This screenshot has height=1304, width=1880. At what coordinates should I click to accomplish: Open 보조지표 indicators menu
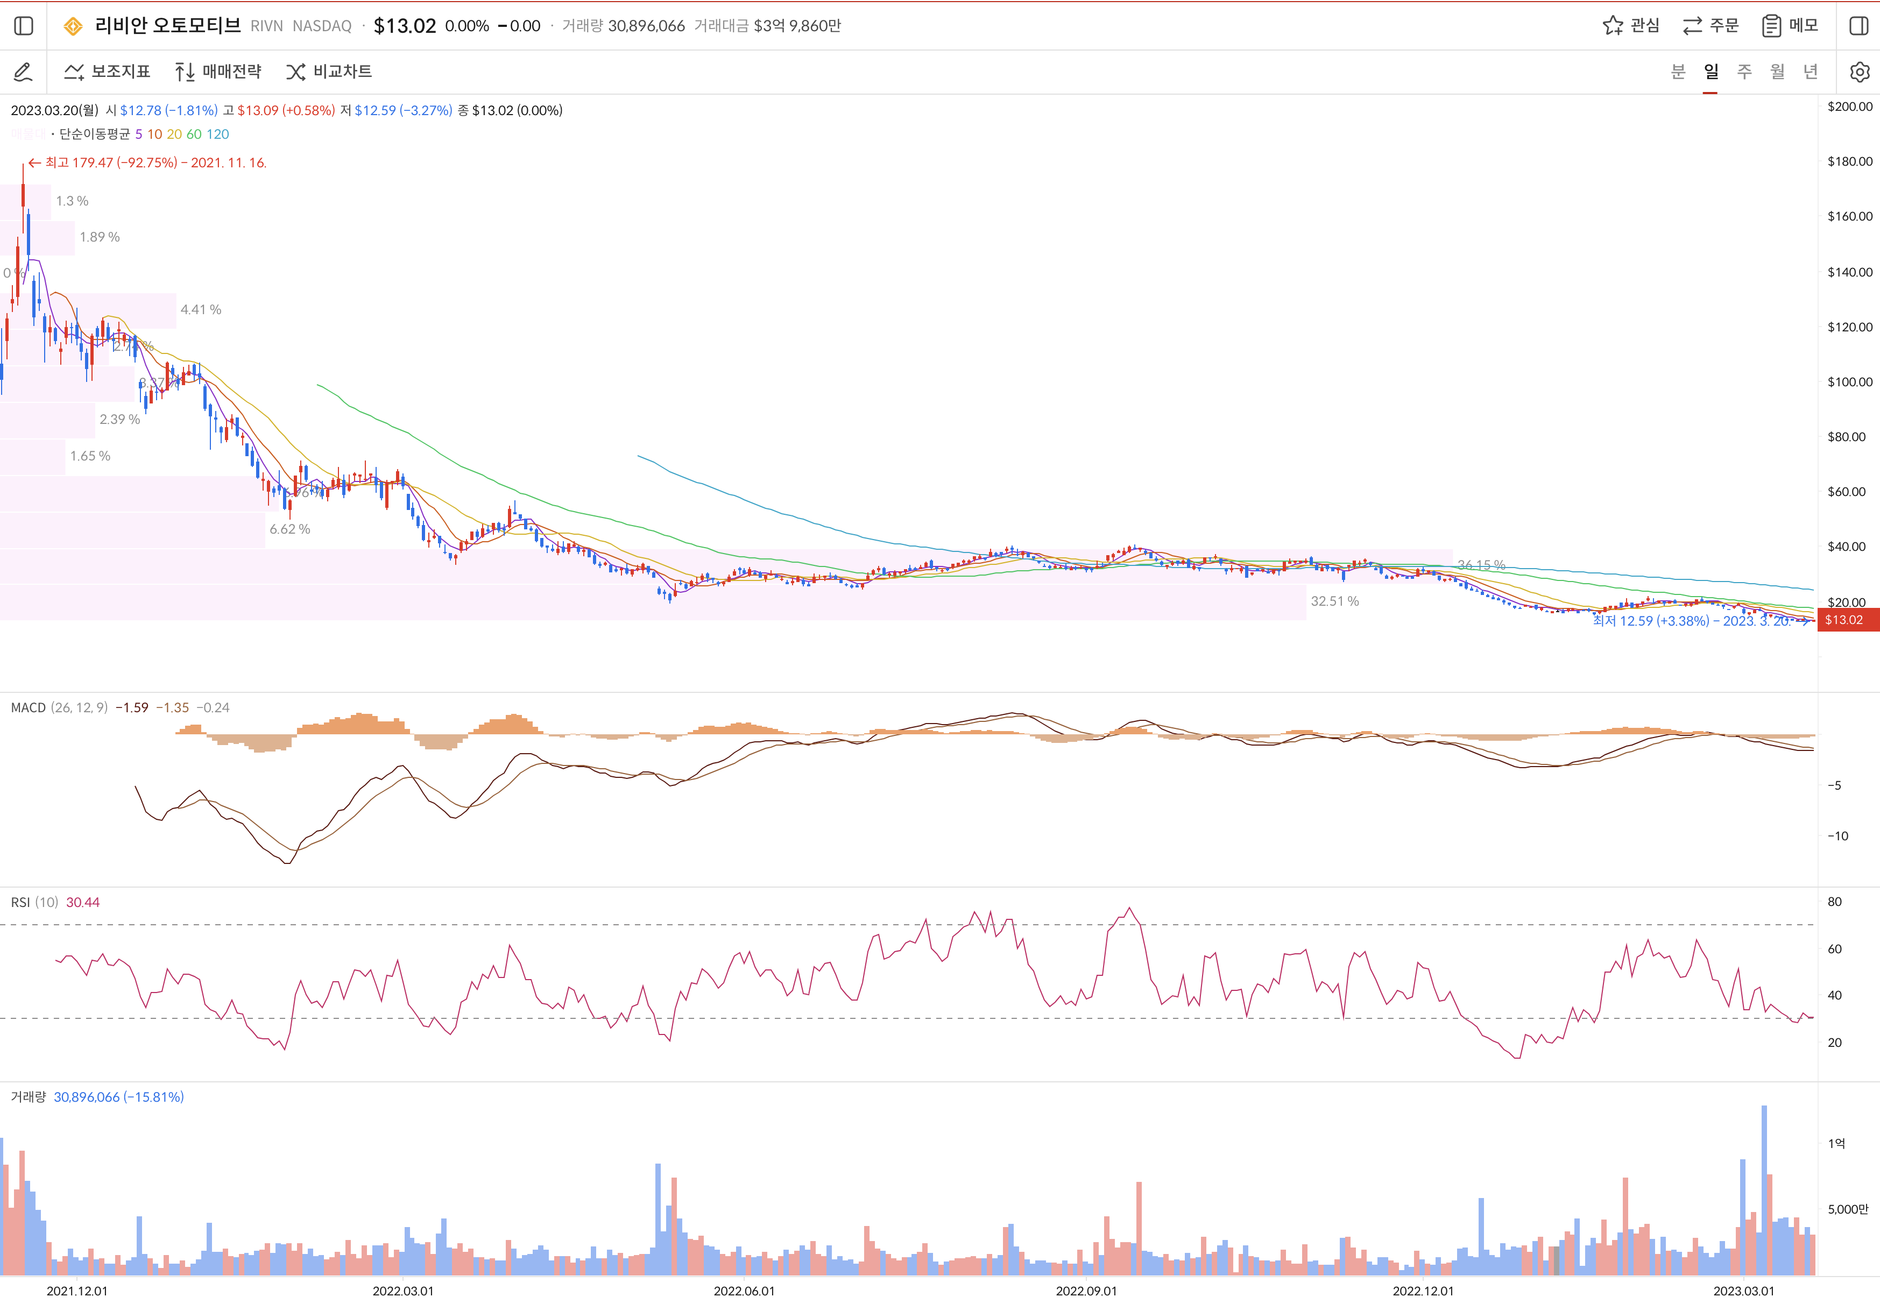[107, 72]
